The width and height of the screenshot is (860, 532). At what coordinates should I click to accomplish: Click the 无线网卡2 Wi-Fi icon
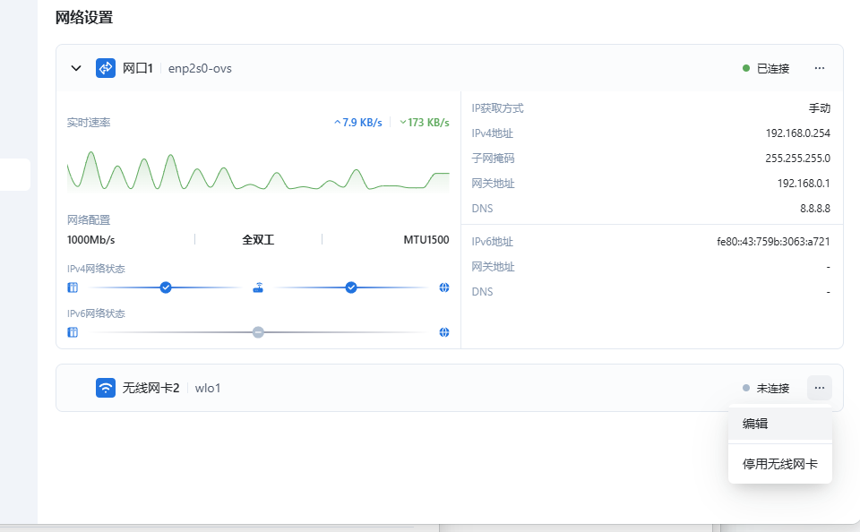point(106,388)
